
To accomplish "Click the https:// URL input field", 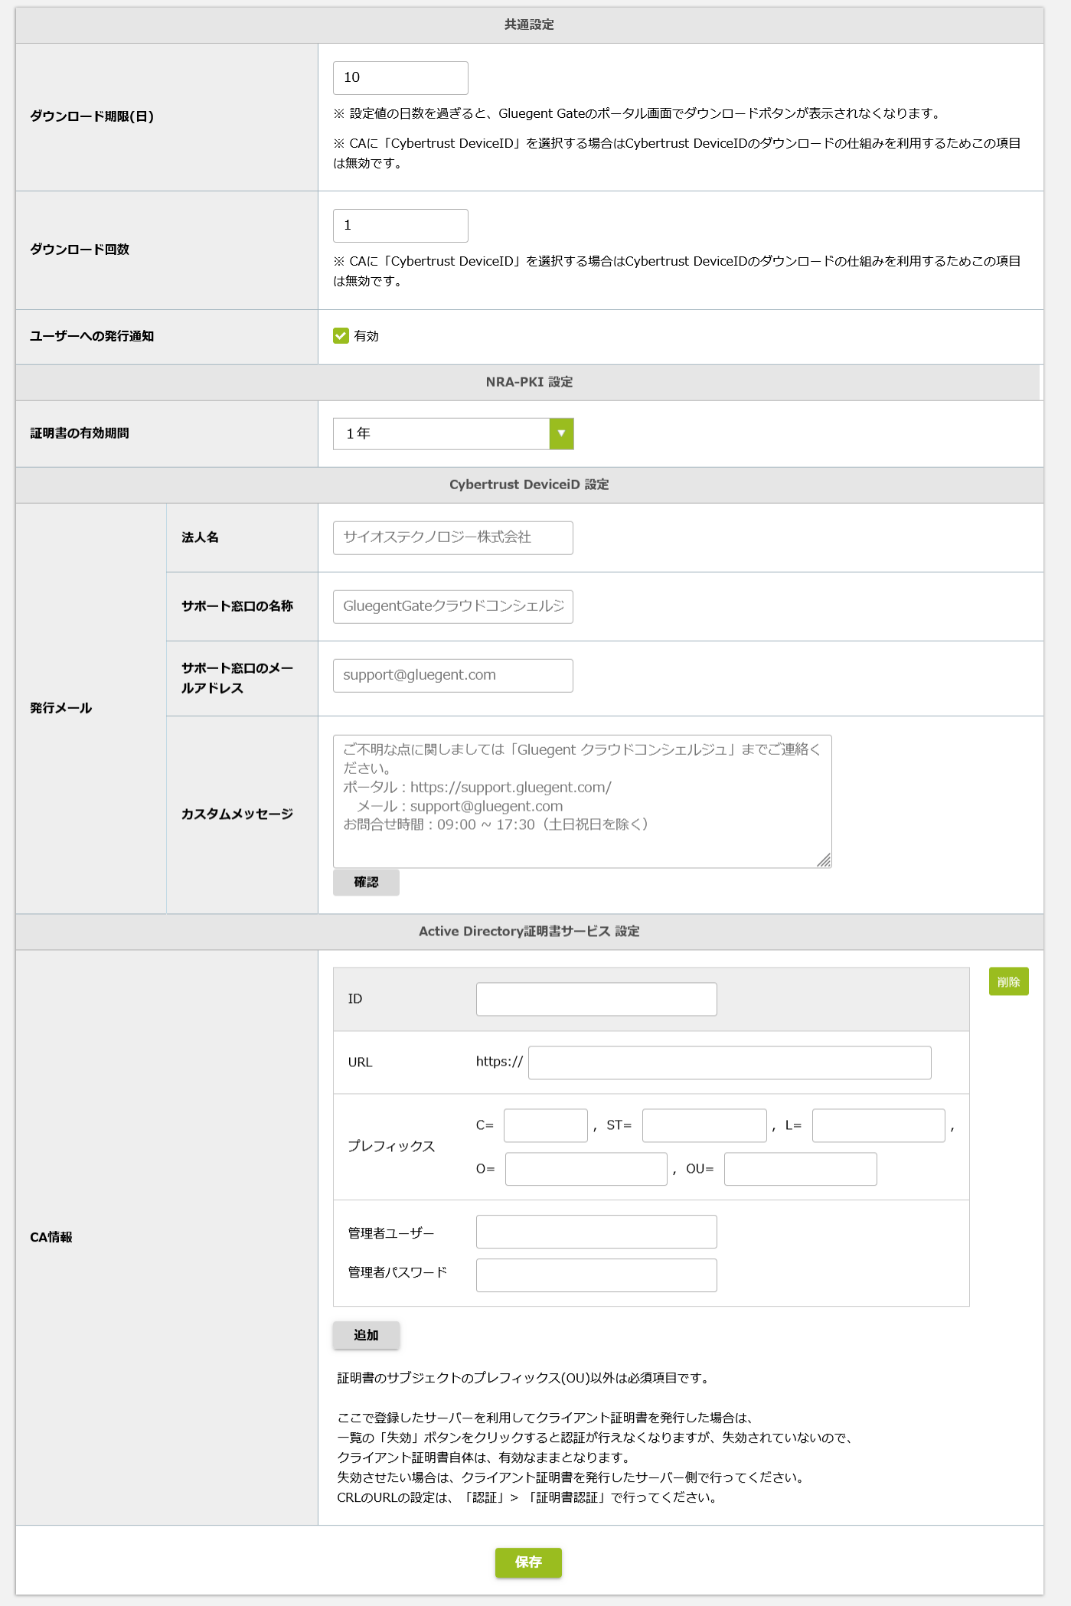I will pyautogui.click(x=730, y=1063).
